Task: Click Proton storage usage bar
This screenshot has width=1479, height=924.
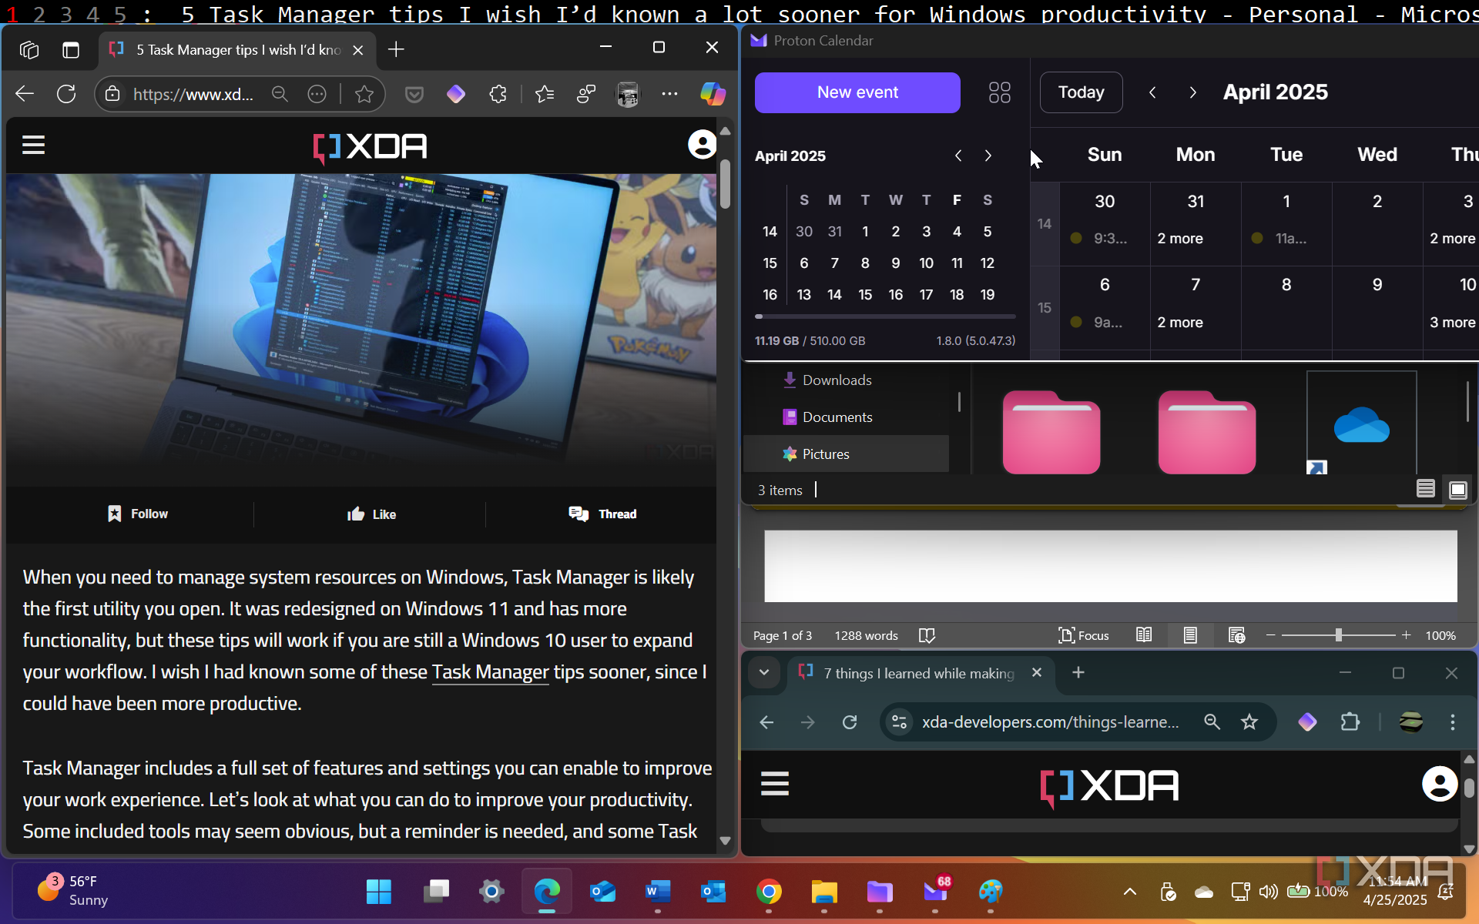Action: (x=885, y=316)
